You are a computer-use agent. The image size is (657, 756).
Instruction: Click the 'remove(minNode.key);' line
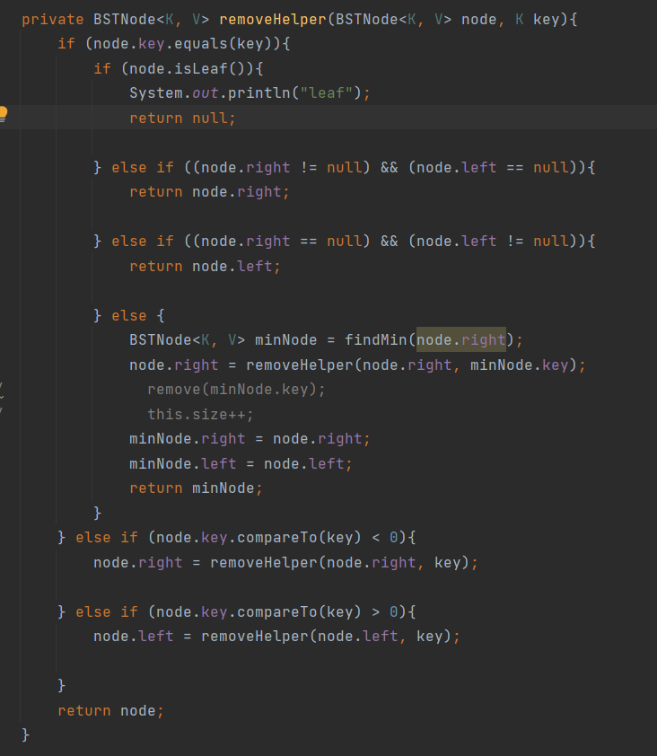(x=236, y=389)
